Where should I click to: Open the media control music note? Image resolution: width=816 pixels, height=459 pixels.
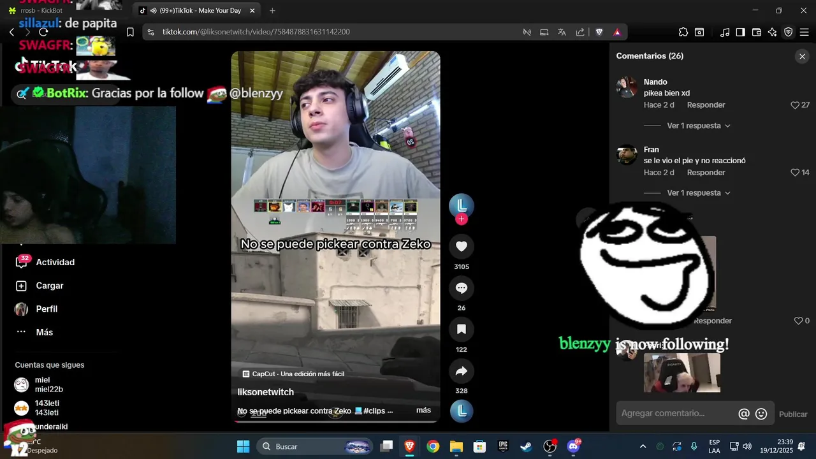coord(725,32)
